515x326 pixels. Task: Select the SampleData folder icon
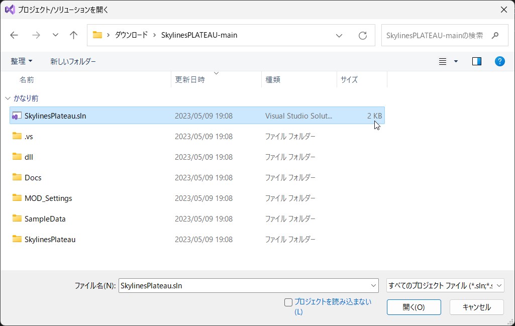(17, 219)
